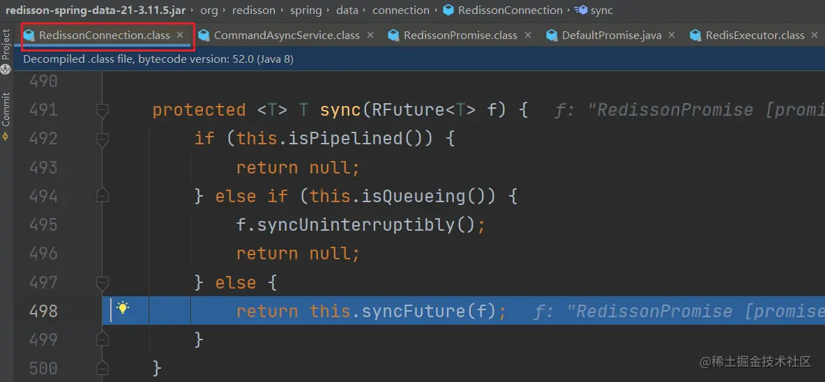825x382 pixels.
Task: Click line number 499 in the gutter
Action: coord(43,339)
